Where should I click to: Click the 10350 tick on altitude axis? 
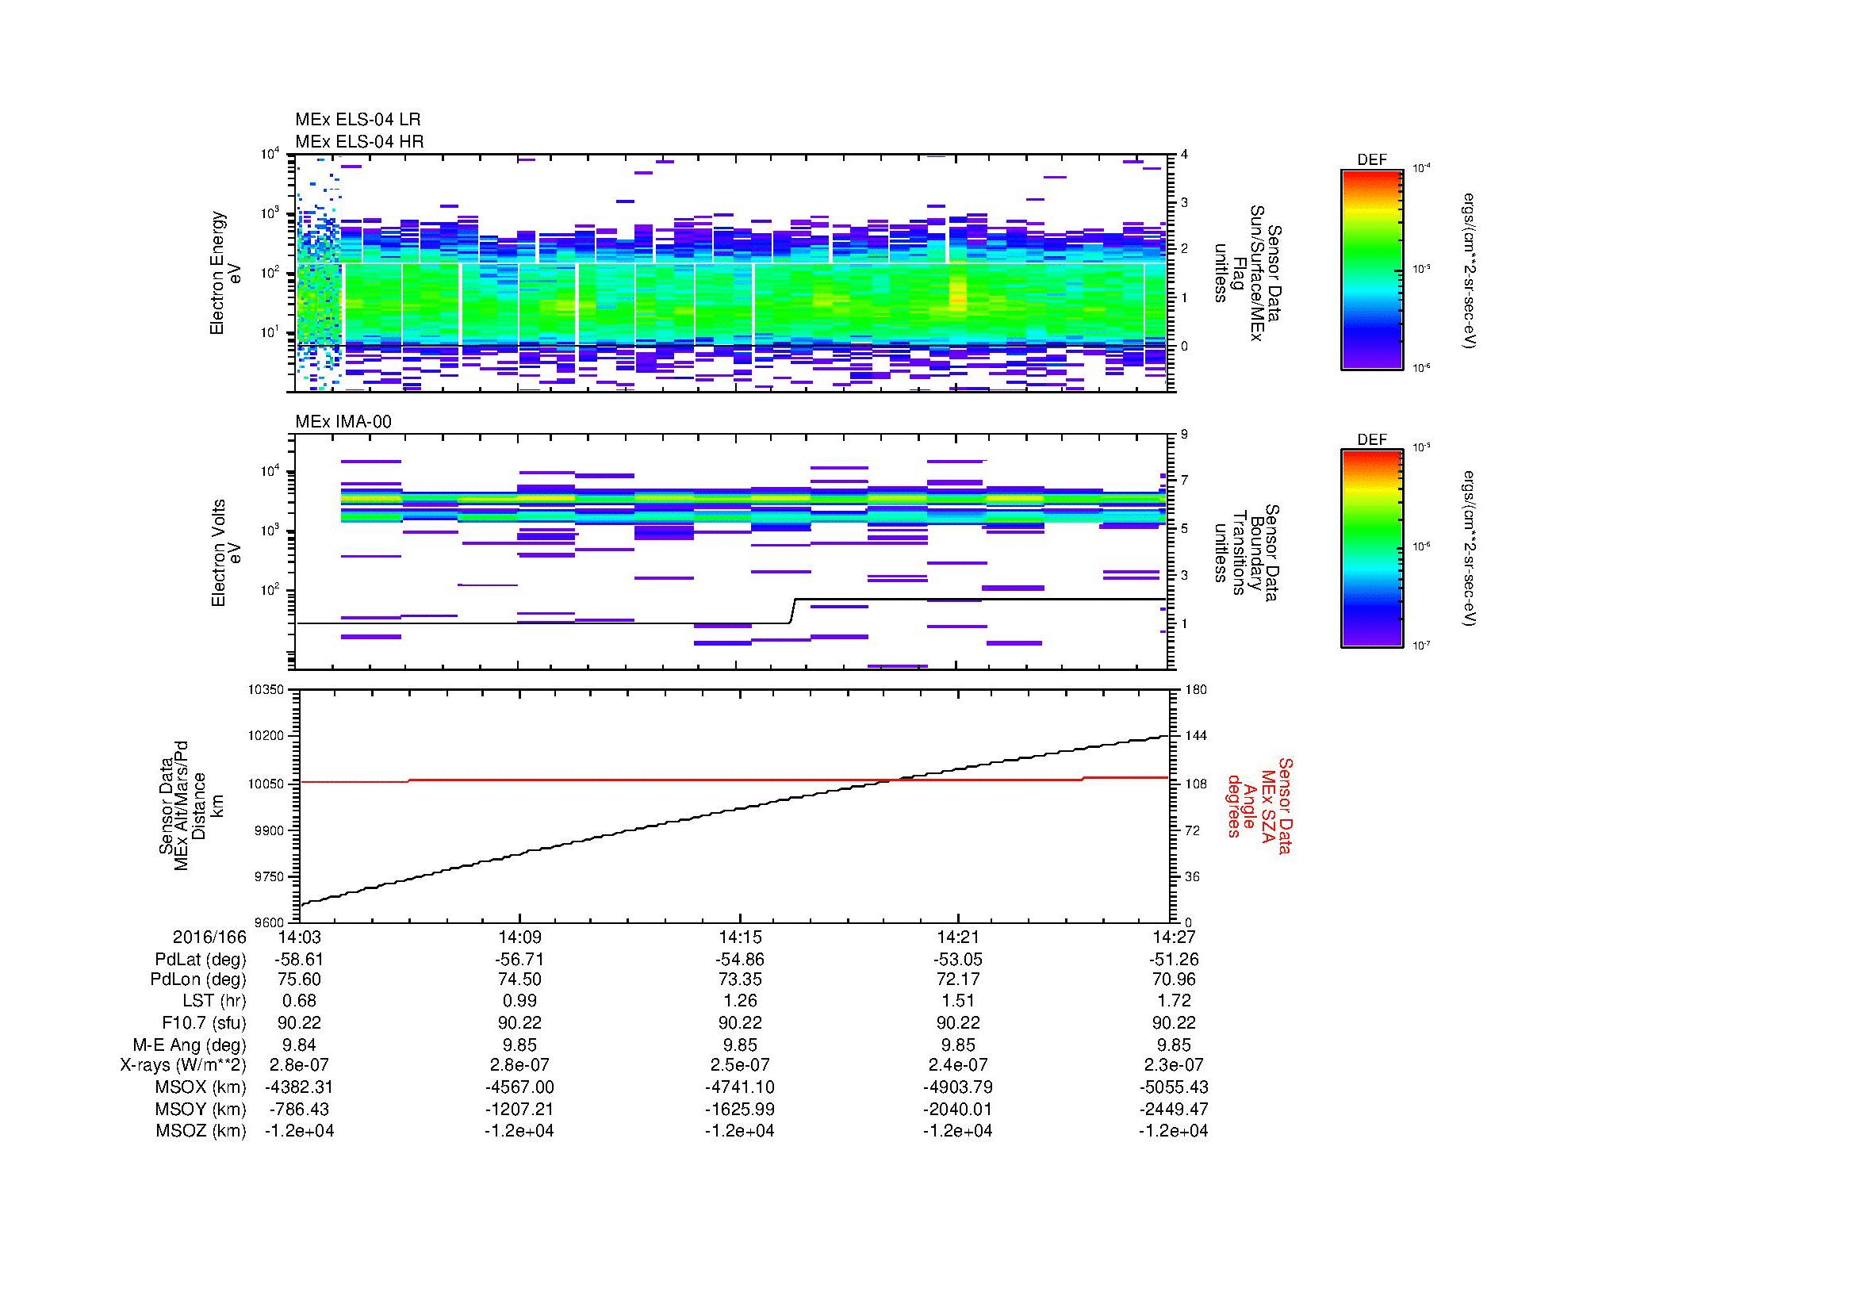coord(267,690)
